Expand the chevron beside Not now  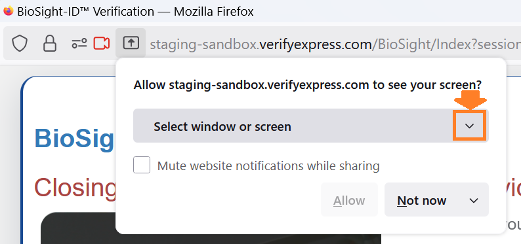coord(474,200)
